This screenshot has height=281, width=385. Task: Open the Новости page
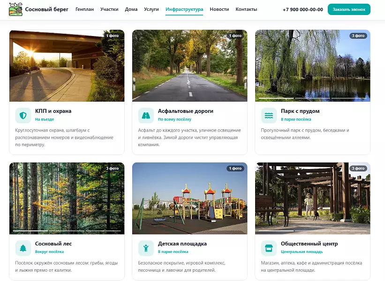click(219, 9)
